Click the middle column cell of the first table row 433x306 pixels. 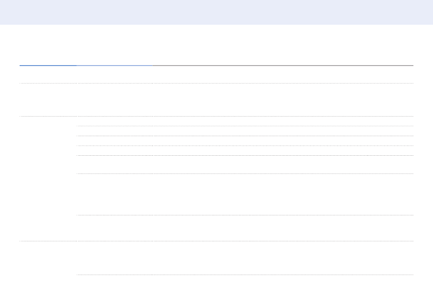click(x=114, y=100)
